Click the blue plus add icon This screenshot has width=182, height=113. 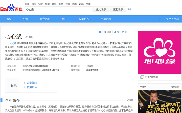pos(100,32)
